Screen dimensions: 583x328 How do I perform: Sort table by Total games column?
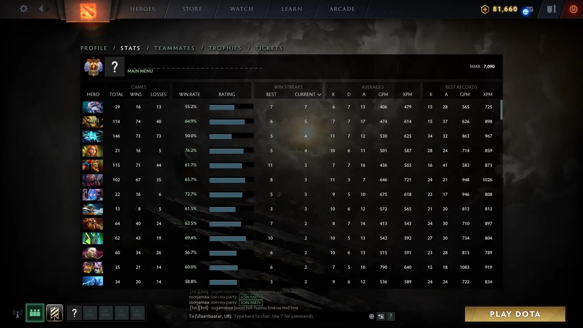click(116, 94)
